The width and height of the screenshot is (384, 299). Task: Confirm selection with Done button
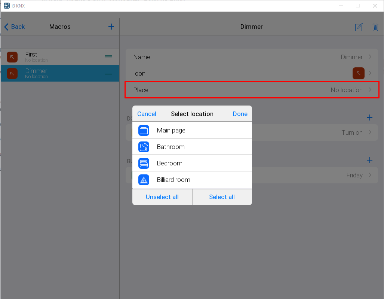point(240,114)
